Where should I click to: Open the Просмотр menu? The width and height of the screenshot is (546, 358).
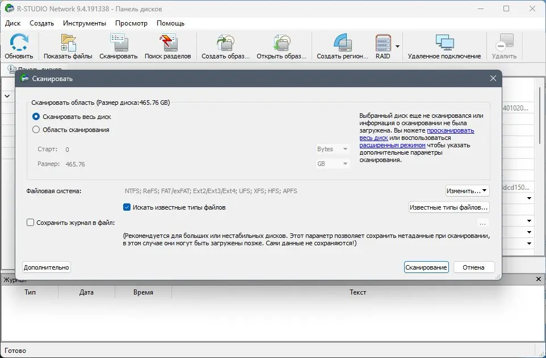[x=131, y=23]
